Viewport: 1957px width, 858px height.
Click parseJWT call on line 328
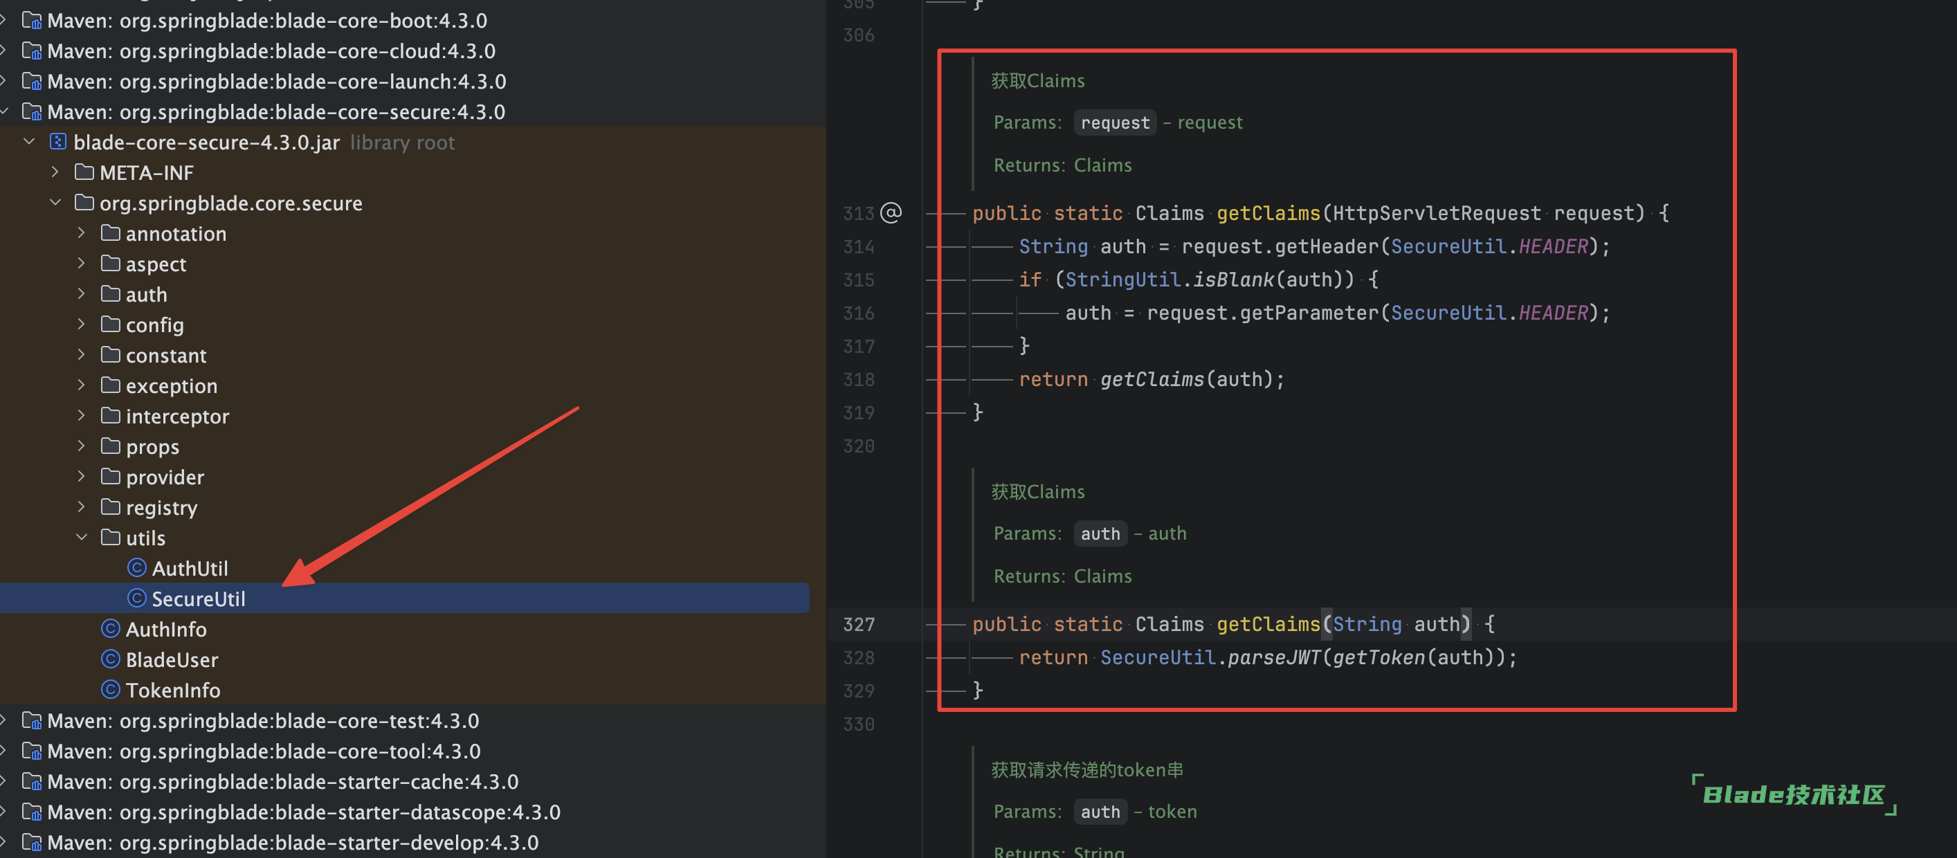coord(1274,657)
